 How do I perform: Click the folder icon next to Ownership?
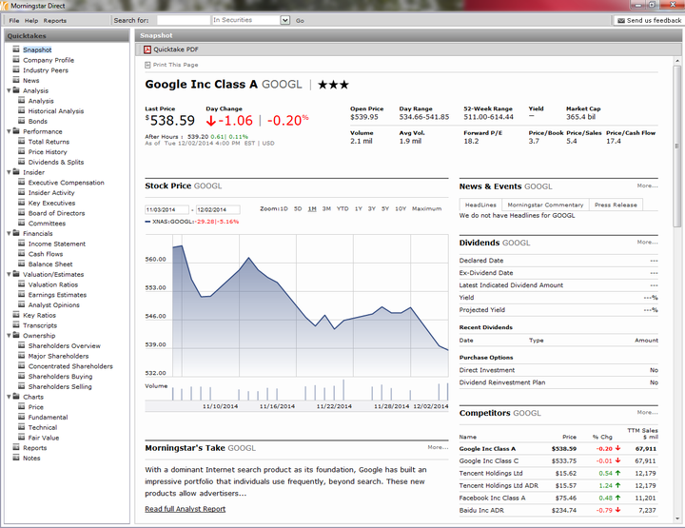coord(16,335)
